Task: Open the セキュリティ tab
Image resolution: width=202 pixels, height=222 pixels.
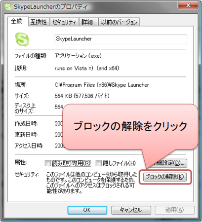Action: (64, 22)
